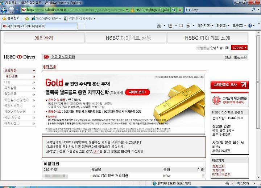This screenshot has width=261, height=188.
Task: Click the Home page icon
Action: coord(159,25)
